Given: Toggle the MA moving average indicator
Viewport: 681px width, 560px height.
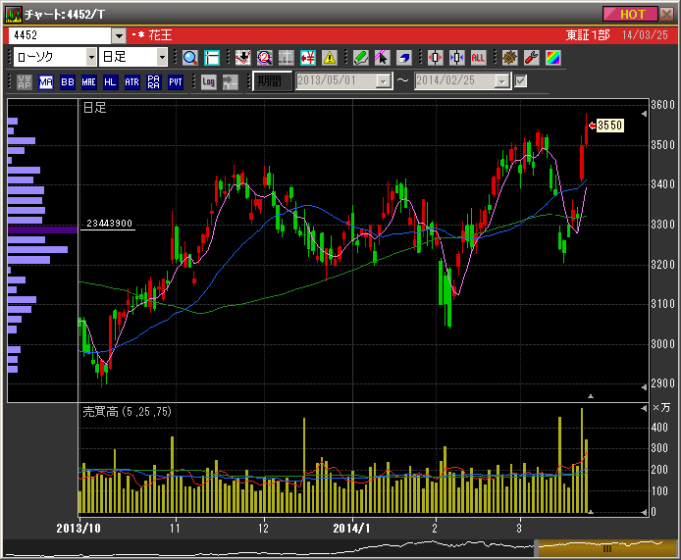Looking at the screenshot, I should click(46, 82).
